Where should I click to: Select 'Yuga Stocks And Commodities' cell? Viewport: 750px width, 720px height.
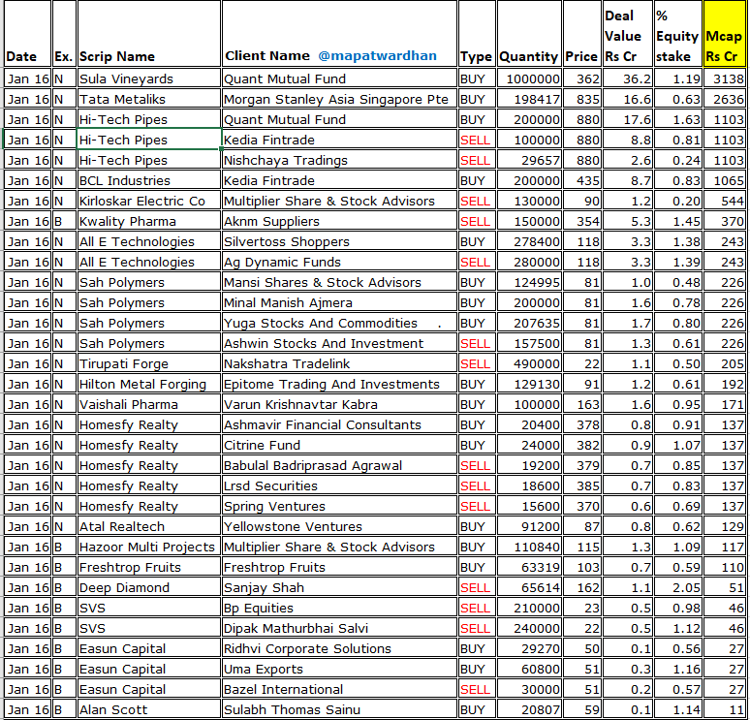(x=339, y=323)
